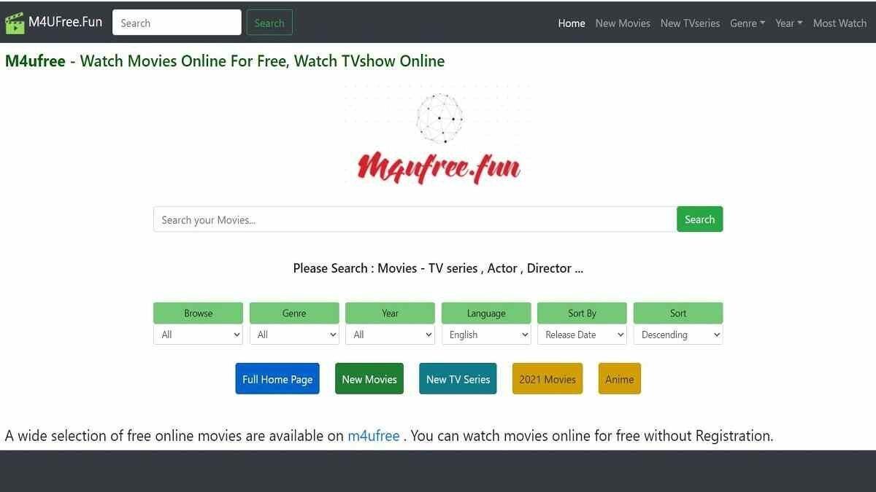The width and height of the screenshot is (876, 492).
Task: Open the Sort By dropdown showing Release Date
Action: tap(582, 334)
